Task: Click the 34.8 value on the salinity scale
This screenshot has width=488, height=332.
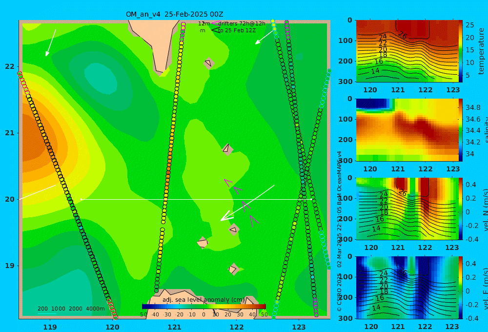Action: click(x=473, y=107)
